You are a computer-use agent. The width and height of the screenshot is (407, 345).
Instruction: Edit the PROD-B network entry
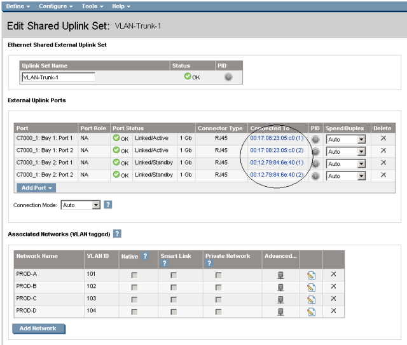tap(310, 287)
